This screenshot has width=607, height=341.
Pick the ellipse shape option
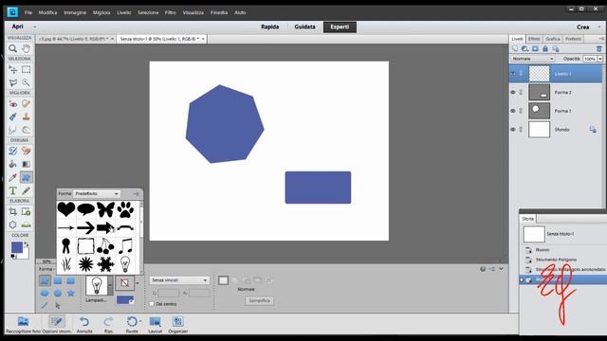pyautogui.click(x=45, y=294)
